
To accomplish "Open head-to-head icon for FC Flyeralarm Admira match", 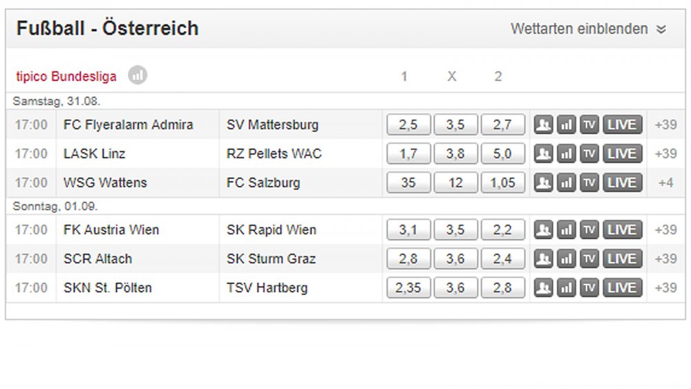I will point(543,124).
